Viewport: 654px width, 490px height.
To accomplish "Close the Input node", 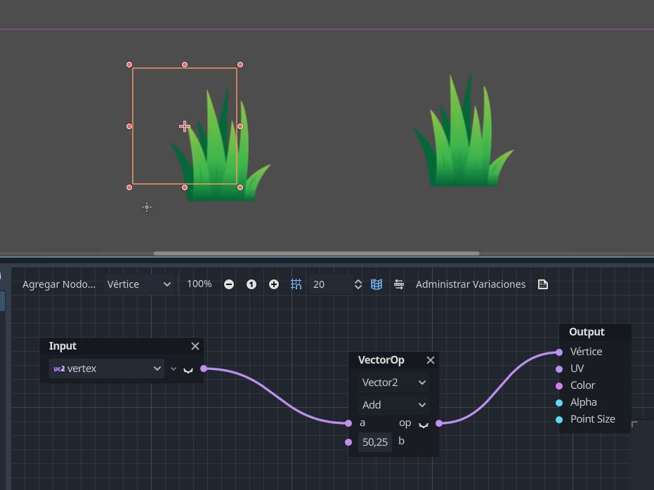I will pos(195,346).
